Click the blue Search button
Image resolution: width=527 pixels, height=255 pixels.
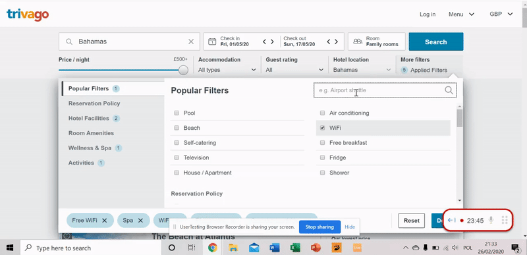436,42
